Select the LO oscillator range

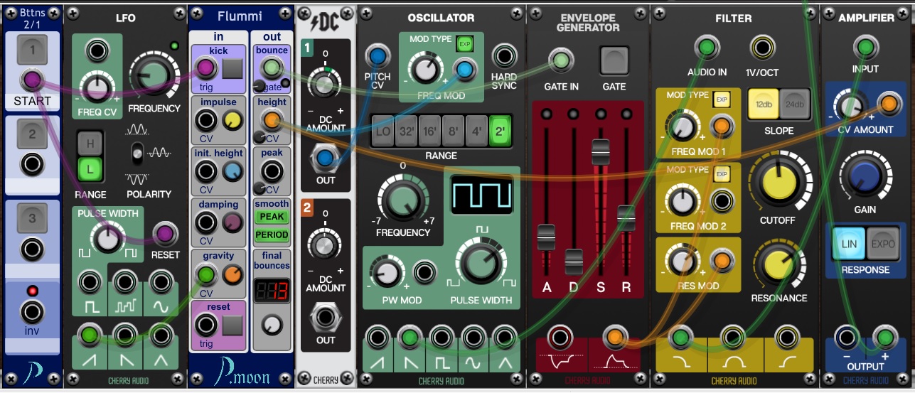tap(384, 131)
